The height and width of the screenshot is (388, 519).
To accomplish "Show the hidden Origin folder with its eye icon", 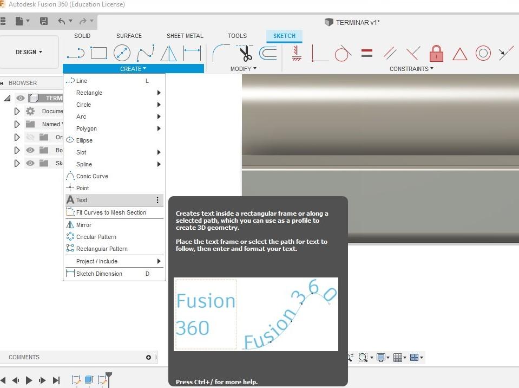I will pos(30,137).
